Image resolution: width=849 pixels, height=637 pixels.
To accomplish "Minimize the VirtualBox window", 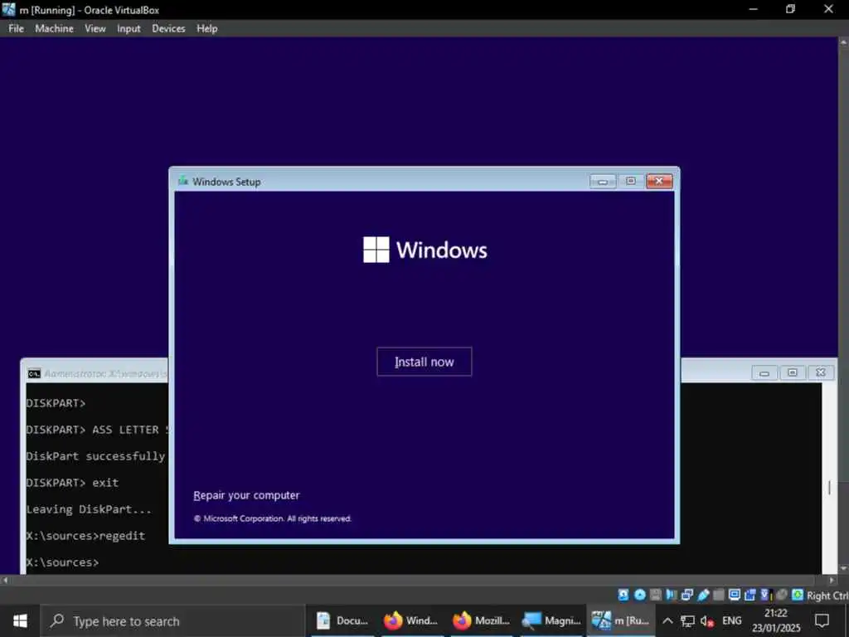I will tap(753, 9).
